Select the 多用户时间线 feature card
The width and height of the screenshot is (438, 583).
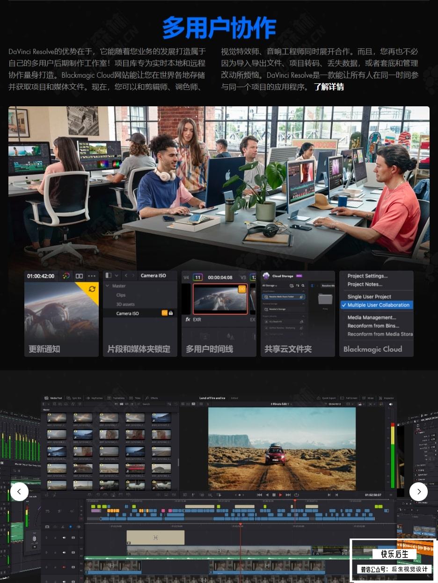(x=219, y=313)
